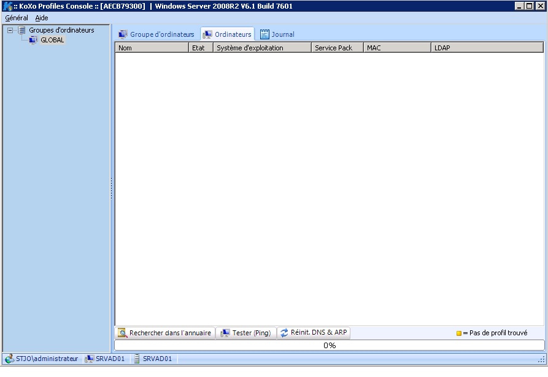Click Rechercher dans l'annuaire button
The width and height of the screenshot is (548, 377).
tap(164, 333)
